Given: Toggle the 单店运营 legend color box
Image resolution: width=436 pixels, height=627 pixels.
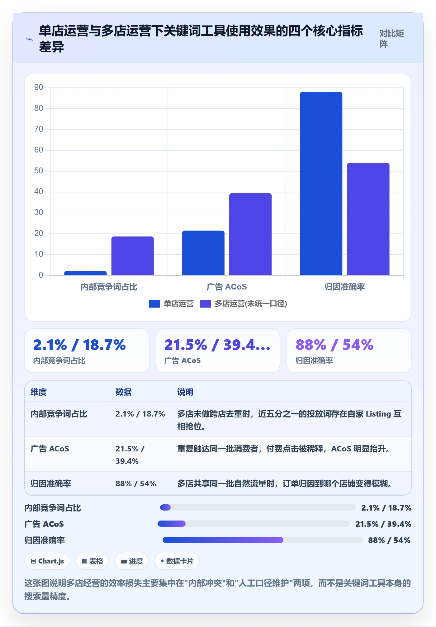Looking at the screenshot, I should 154,304.
